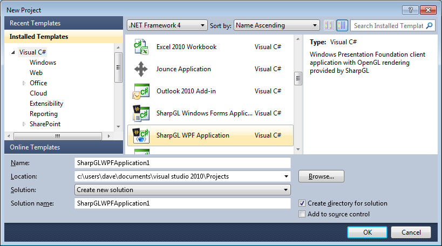Click the template list vertical scrollbar thumb
The height and width of the screenshot is (246, 442).
[x=298, y=79]
